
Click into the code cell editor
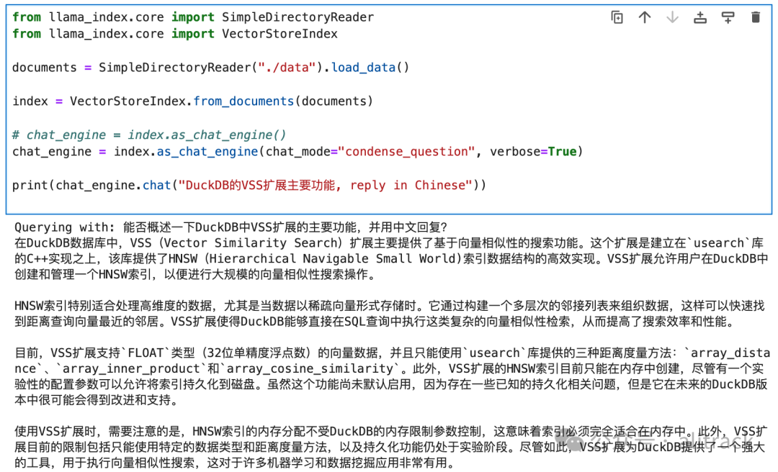pyautogui.click(x=389, y=109)
